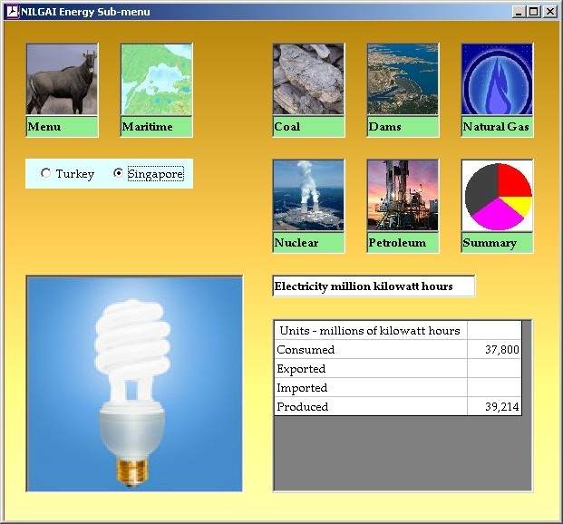Screen dimensions: 563x524
Task: Minimize the NILGAI Energy Sub-menu window
Action: pos(519,12)
